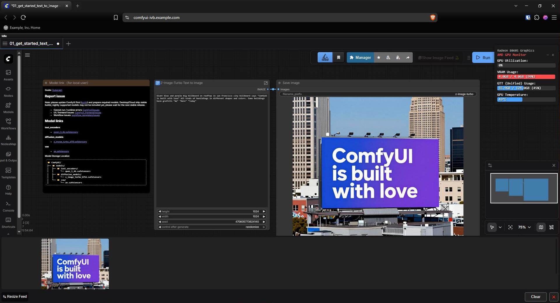
Task: Increase the seed value with right arrow
Action: pos(264,222)
